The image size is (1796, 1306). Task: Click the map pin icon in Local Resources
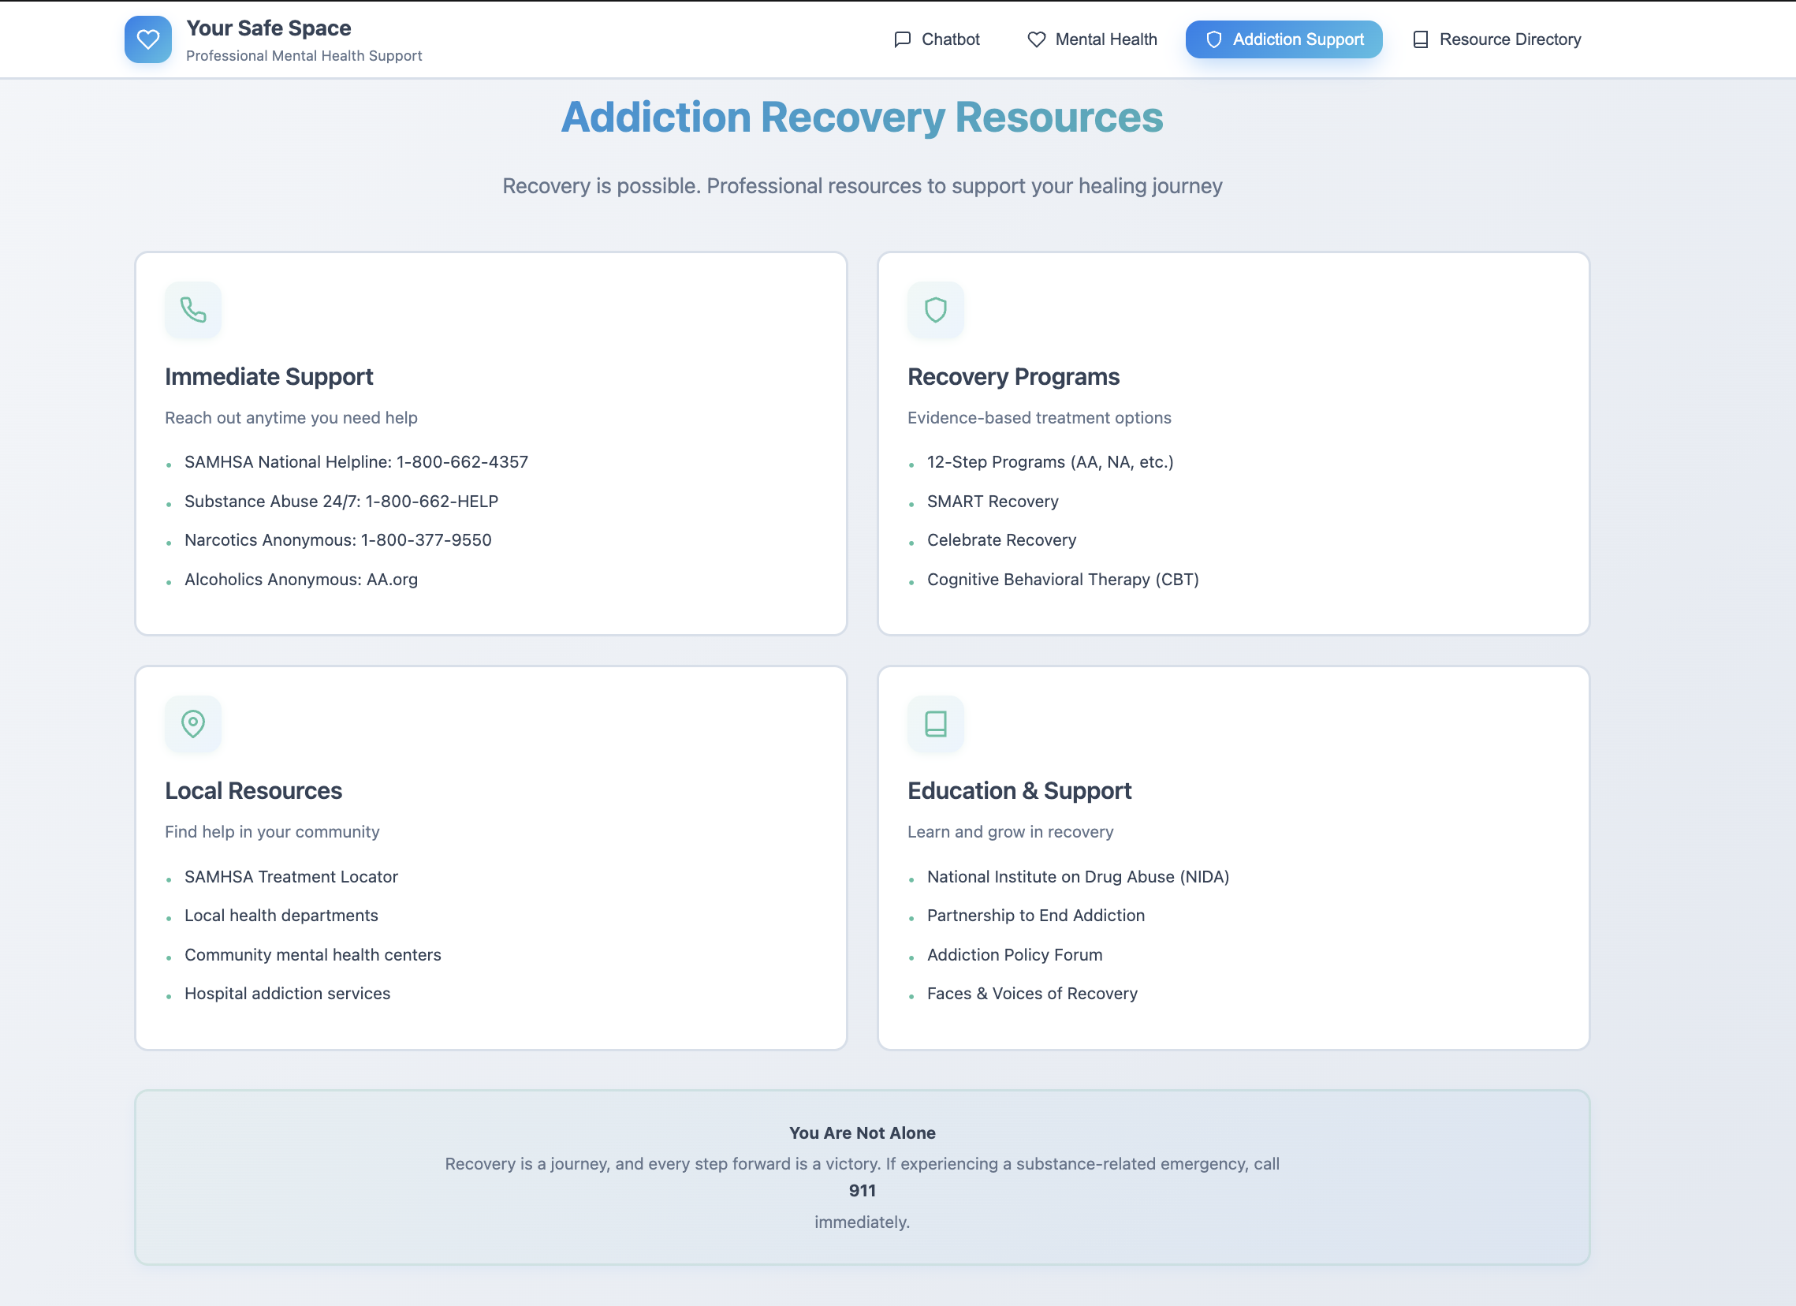[x=192, y=724]
